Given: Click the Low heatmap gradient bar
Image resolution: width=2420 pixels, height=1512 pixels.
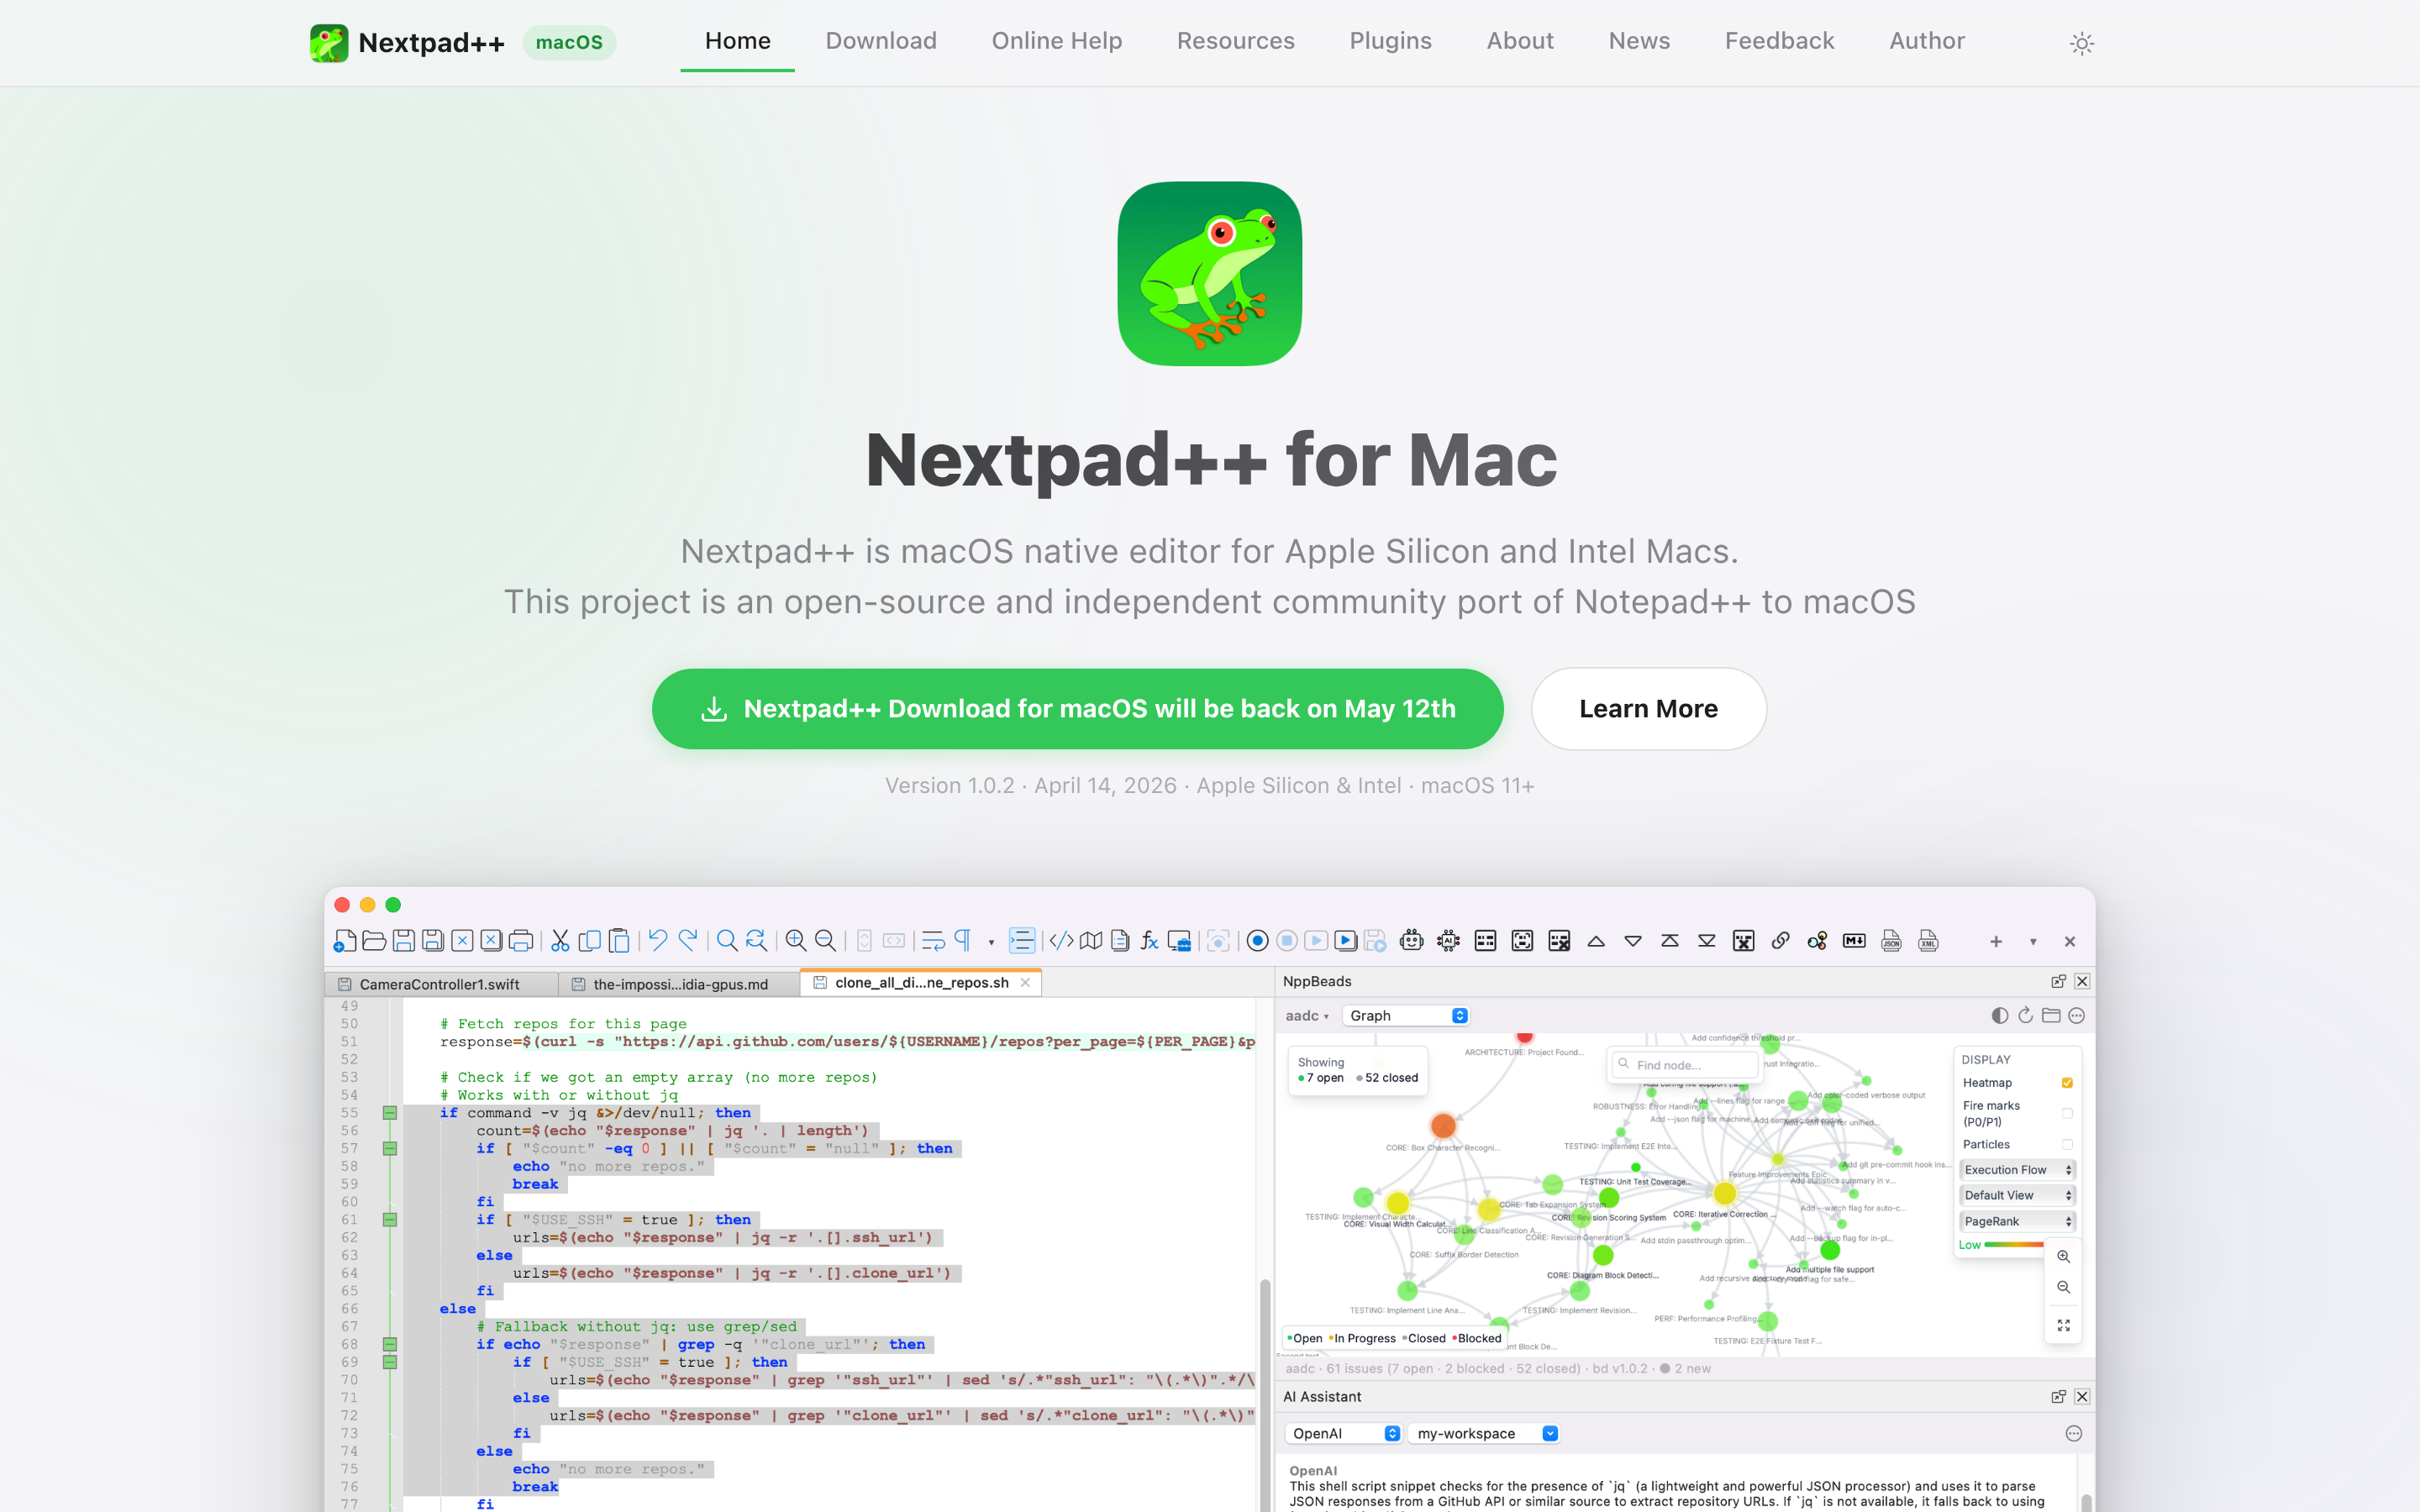Looking at the screenshot, I should click(2014, 1245).
